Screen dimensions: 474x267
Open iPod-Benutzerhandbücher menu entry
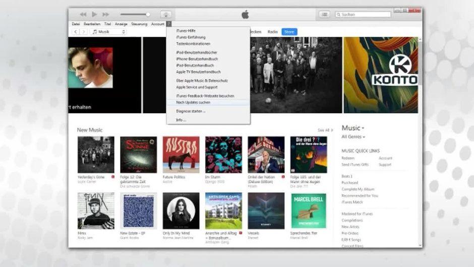coord(197,52)
